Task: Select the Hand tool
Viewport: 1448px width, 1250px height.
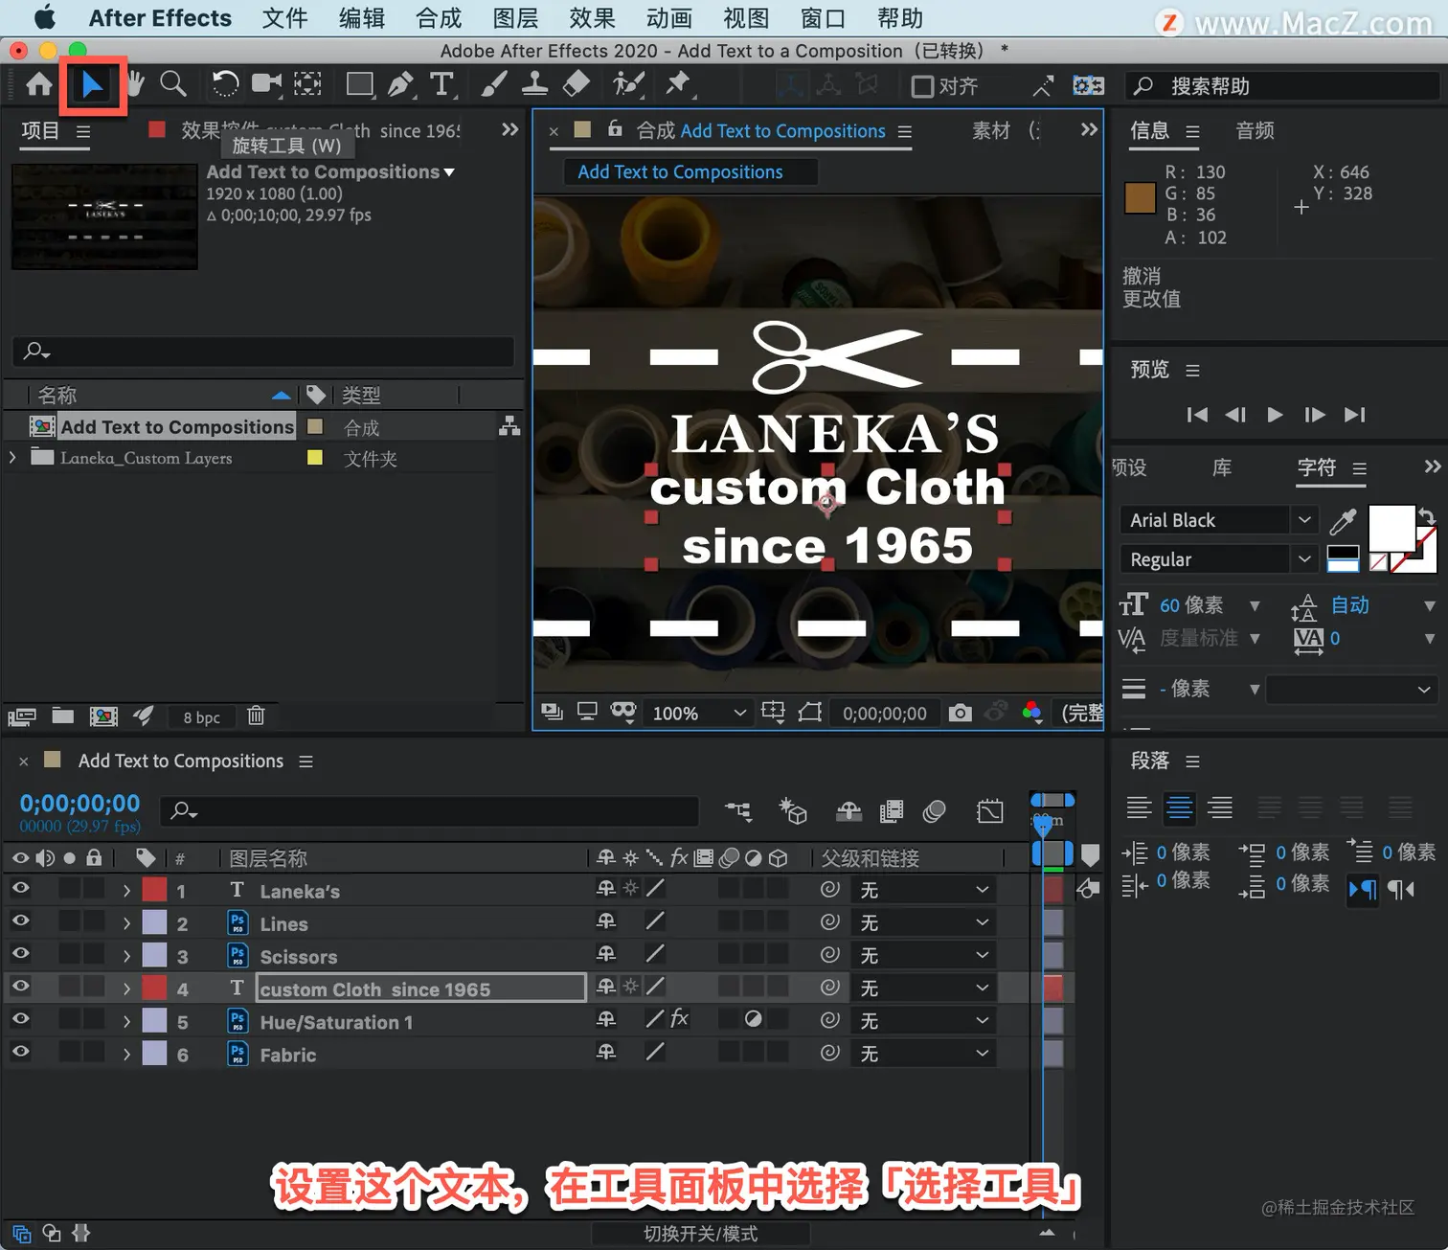Action: point(136,84)
